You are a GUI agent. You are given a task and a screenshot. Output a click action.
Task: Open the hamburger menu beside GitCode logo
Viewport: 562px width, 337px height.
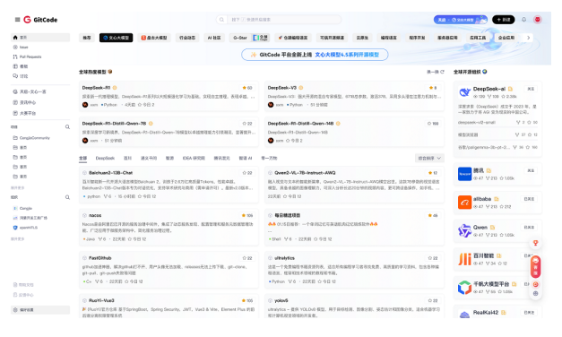[17, 20]
